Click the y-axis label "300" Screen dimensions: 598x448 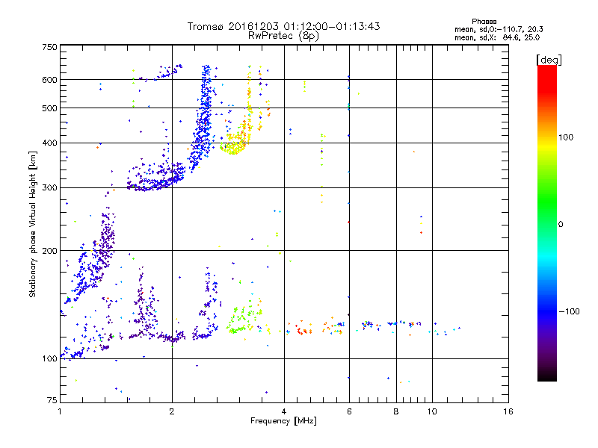pyautogui.click(x=49, y=187)
